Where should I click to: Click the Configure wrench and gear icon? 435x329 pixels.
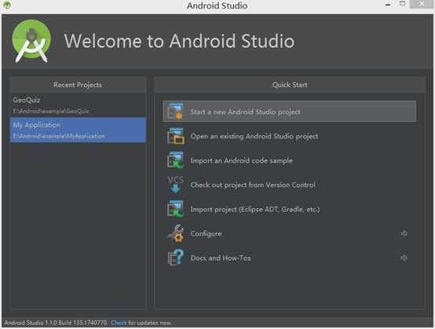(x=175, y=233)
